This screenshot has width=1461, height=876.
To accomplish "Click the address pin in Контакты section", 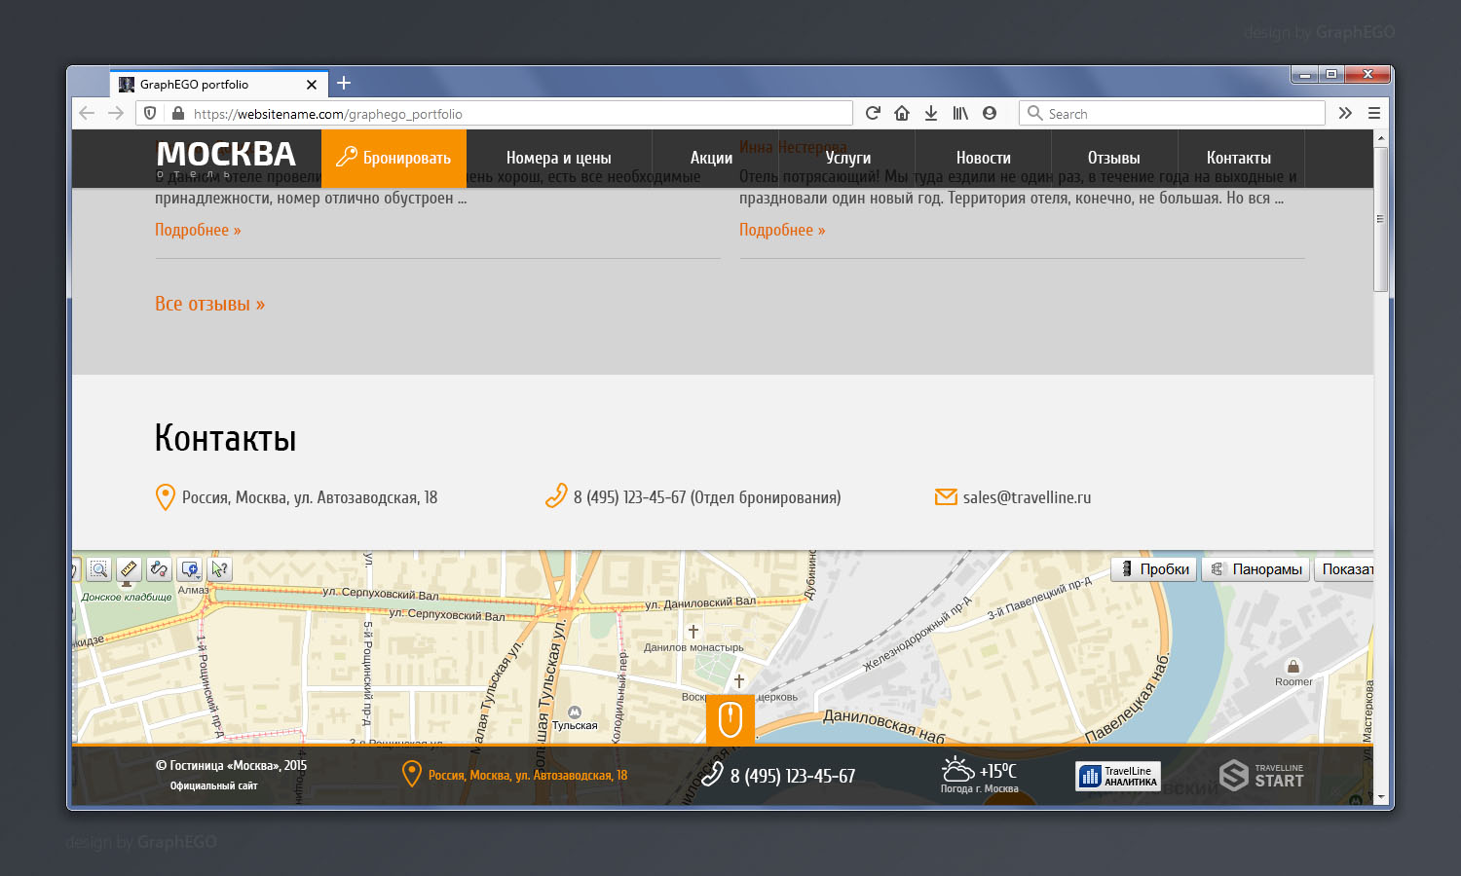I will (x=166, y=497).
